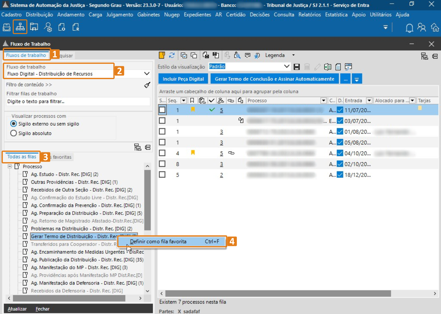Click the workflow hierarchy icon in main toolbar
The image size is (441, 314).
click(x=20, y=27)
